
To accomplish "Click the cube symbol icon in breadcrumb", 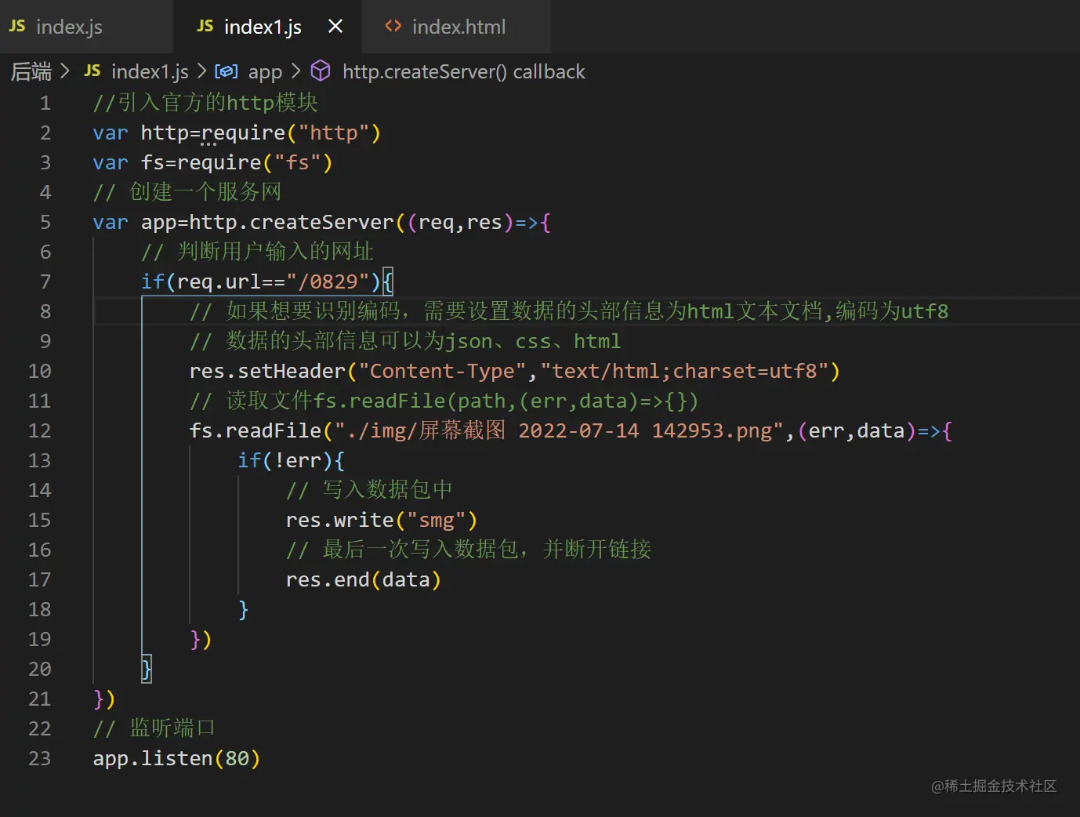I will (x=321, y=71).
